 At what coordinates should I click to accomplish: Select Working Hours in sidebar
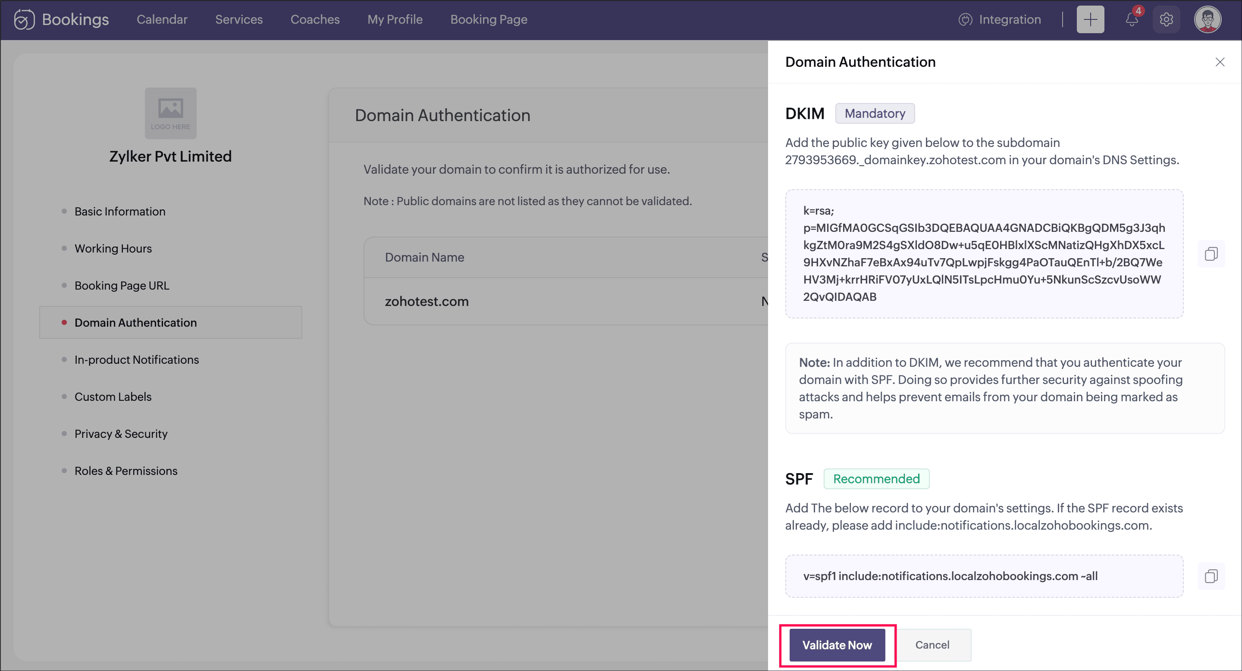tap(113, 249)
